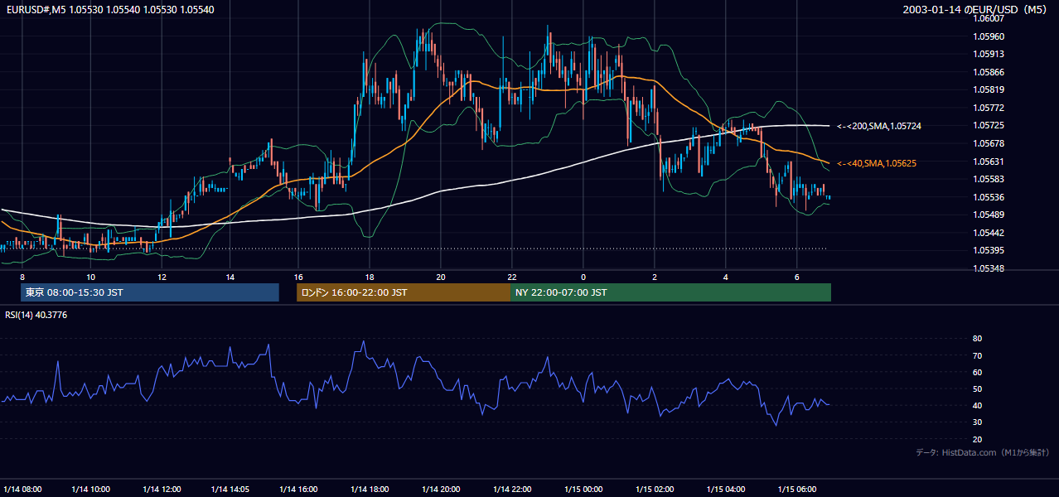Click the 1/15 02:00 time label
The image size is (1059, 497).
[655, 489]
